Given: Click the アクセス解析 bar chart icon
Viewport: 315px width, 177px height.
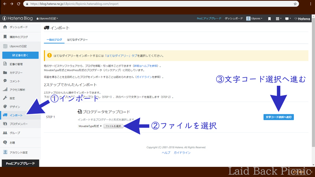Looking at the screenshot, I should [x=5, y=89].
